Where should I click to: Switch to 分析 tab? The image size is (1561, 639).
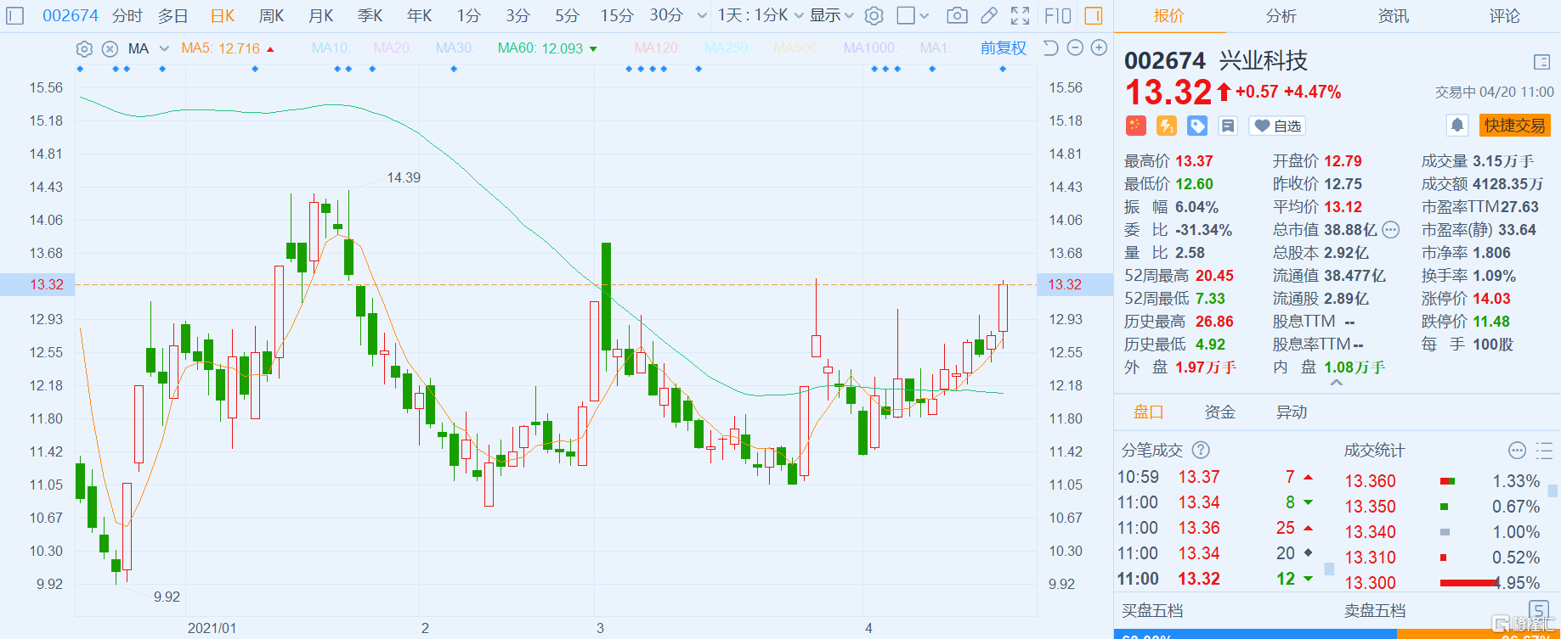[x=1281, y=16]
